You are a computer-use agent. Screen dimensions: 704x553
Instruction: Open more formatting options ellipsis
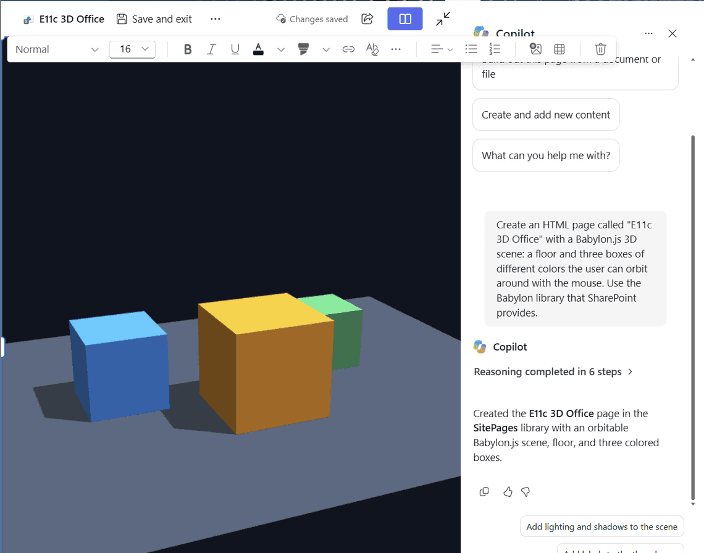pos(396,49)
